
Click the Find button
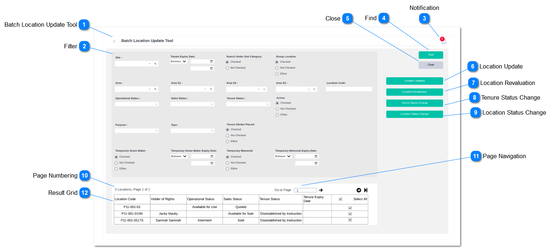[431, 55]
